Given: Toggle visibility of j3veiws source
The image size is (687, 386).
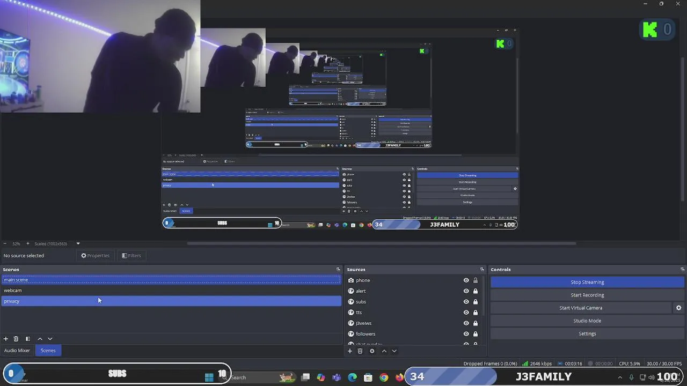Looking at the screenshot, I should 466,323.
